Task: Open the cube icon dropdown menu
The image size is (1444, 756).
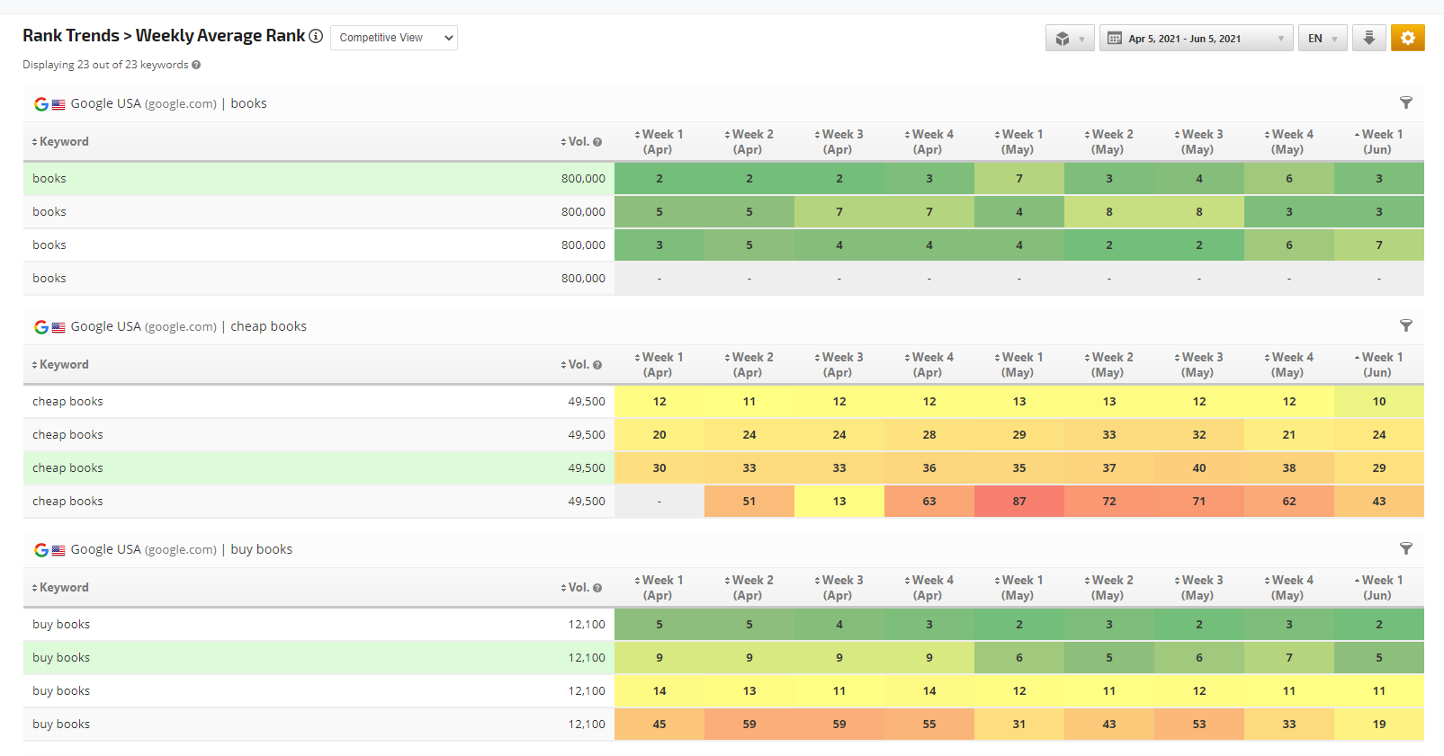Action: pos(1069,38)
